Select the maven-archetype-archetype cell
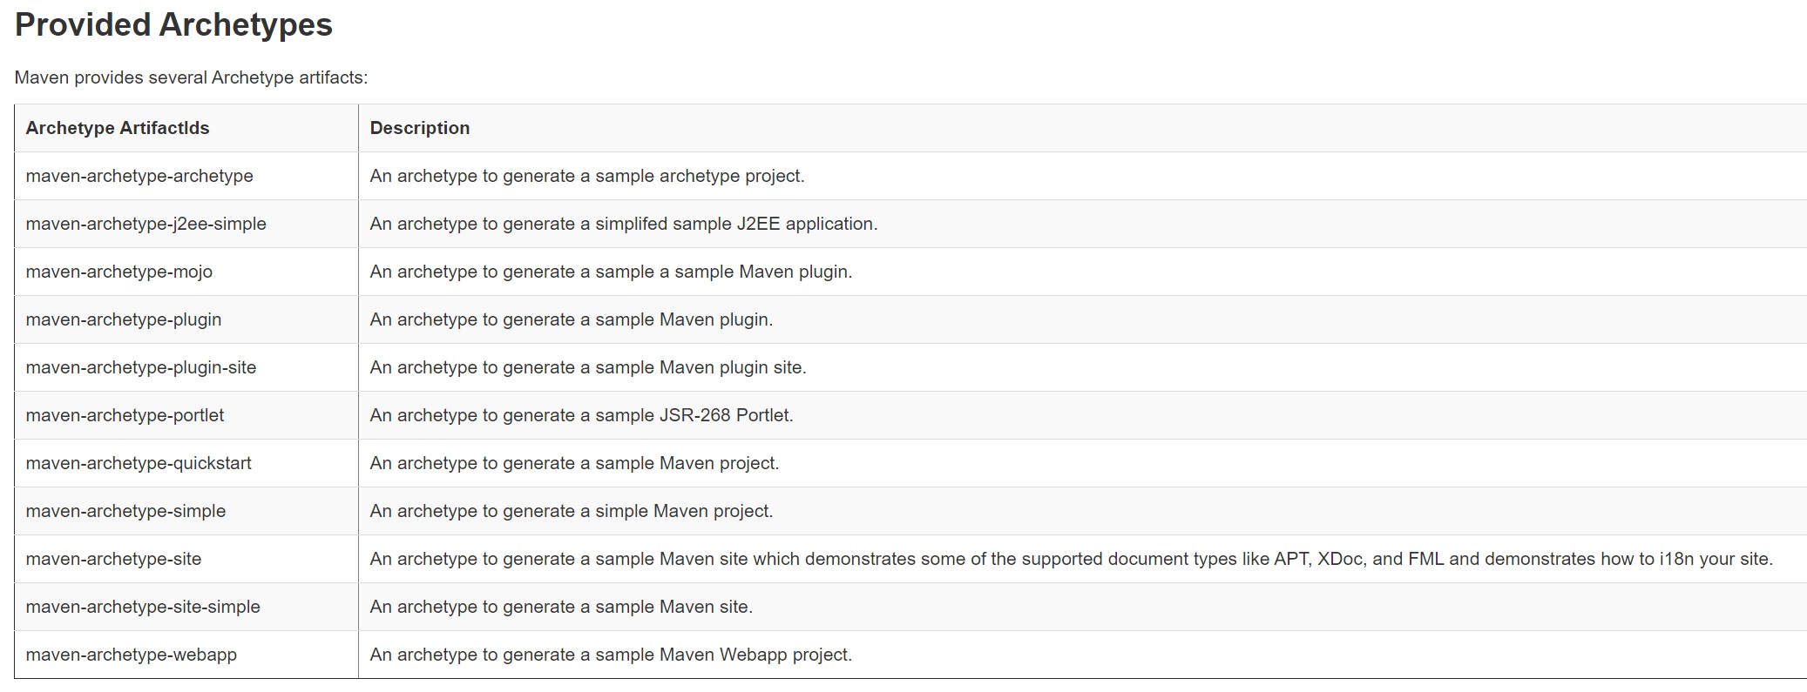1807x692 pixels. pyautogui.click(x=139, y=176)
